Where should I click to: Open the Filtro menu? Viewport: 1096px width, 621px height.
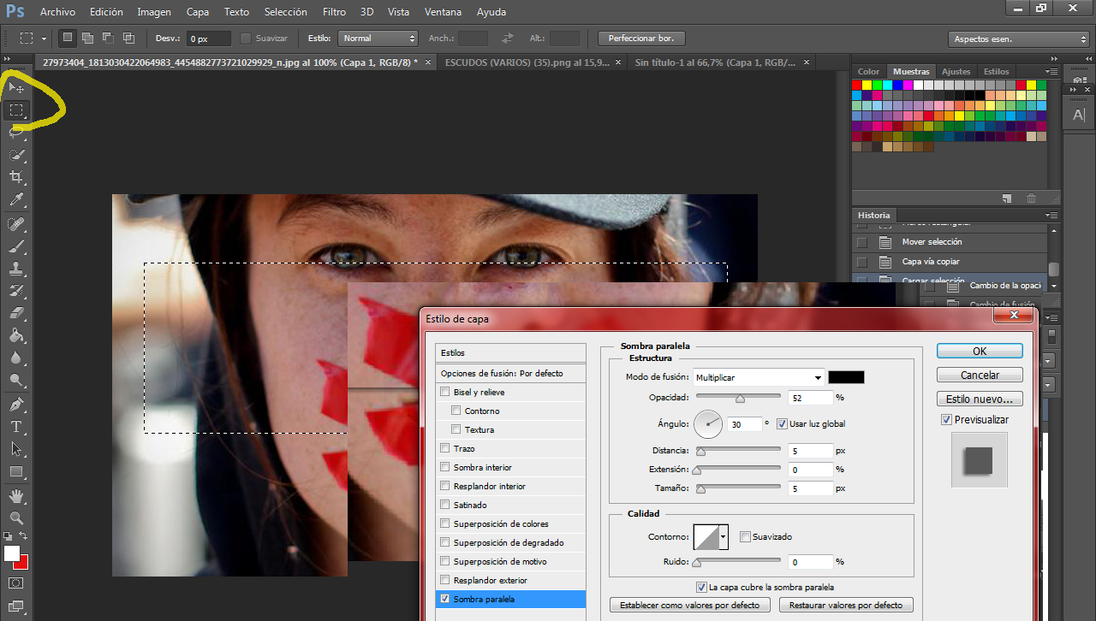tap(334, 12)
